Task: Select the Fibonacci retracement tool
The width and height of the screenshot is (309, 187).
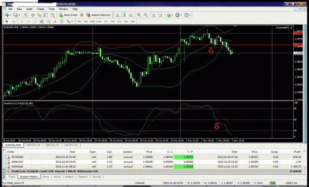Action: pos(48,21)
